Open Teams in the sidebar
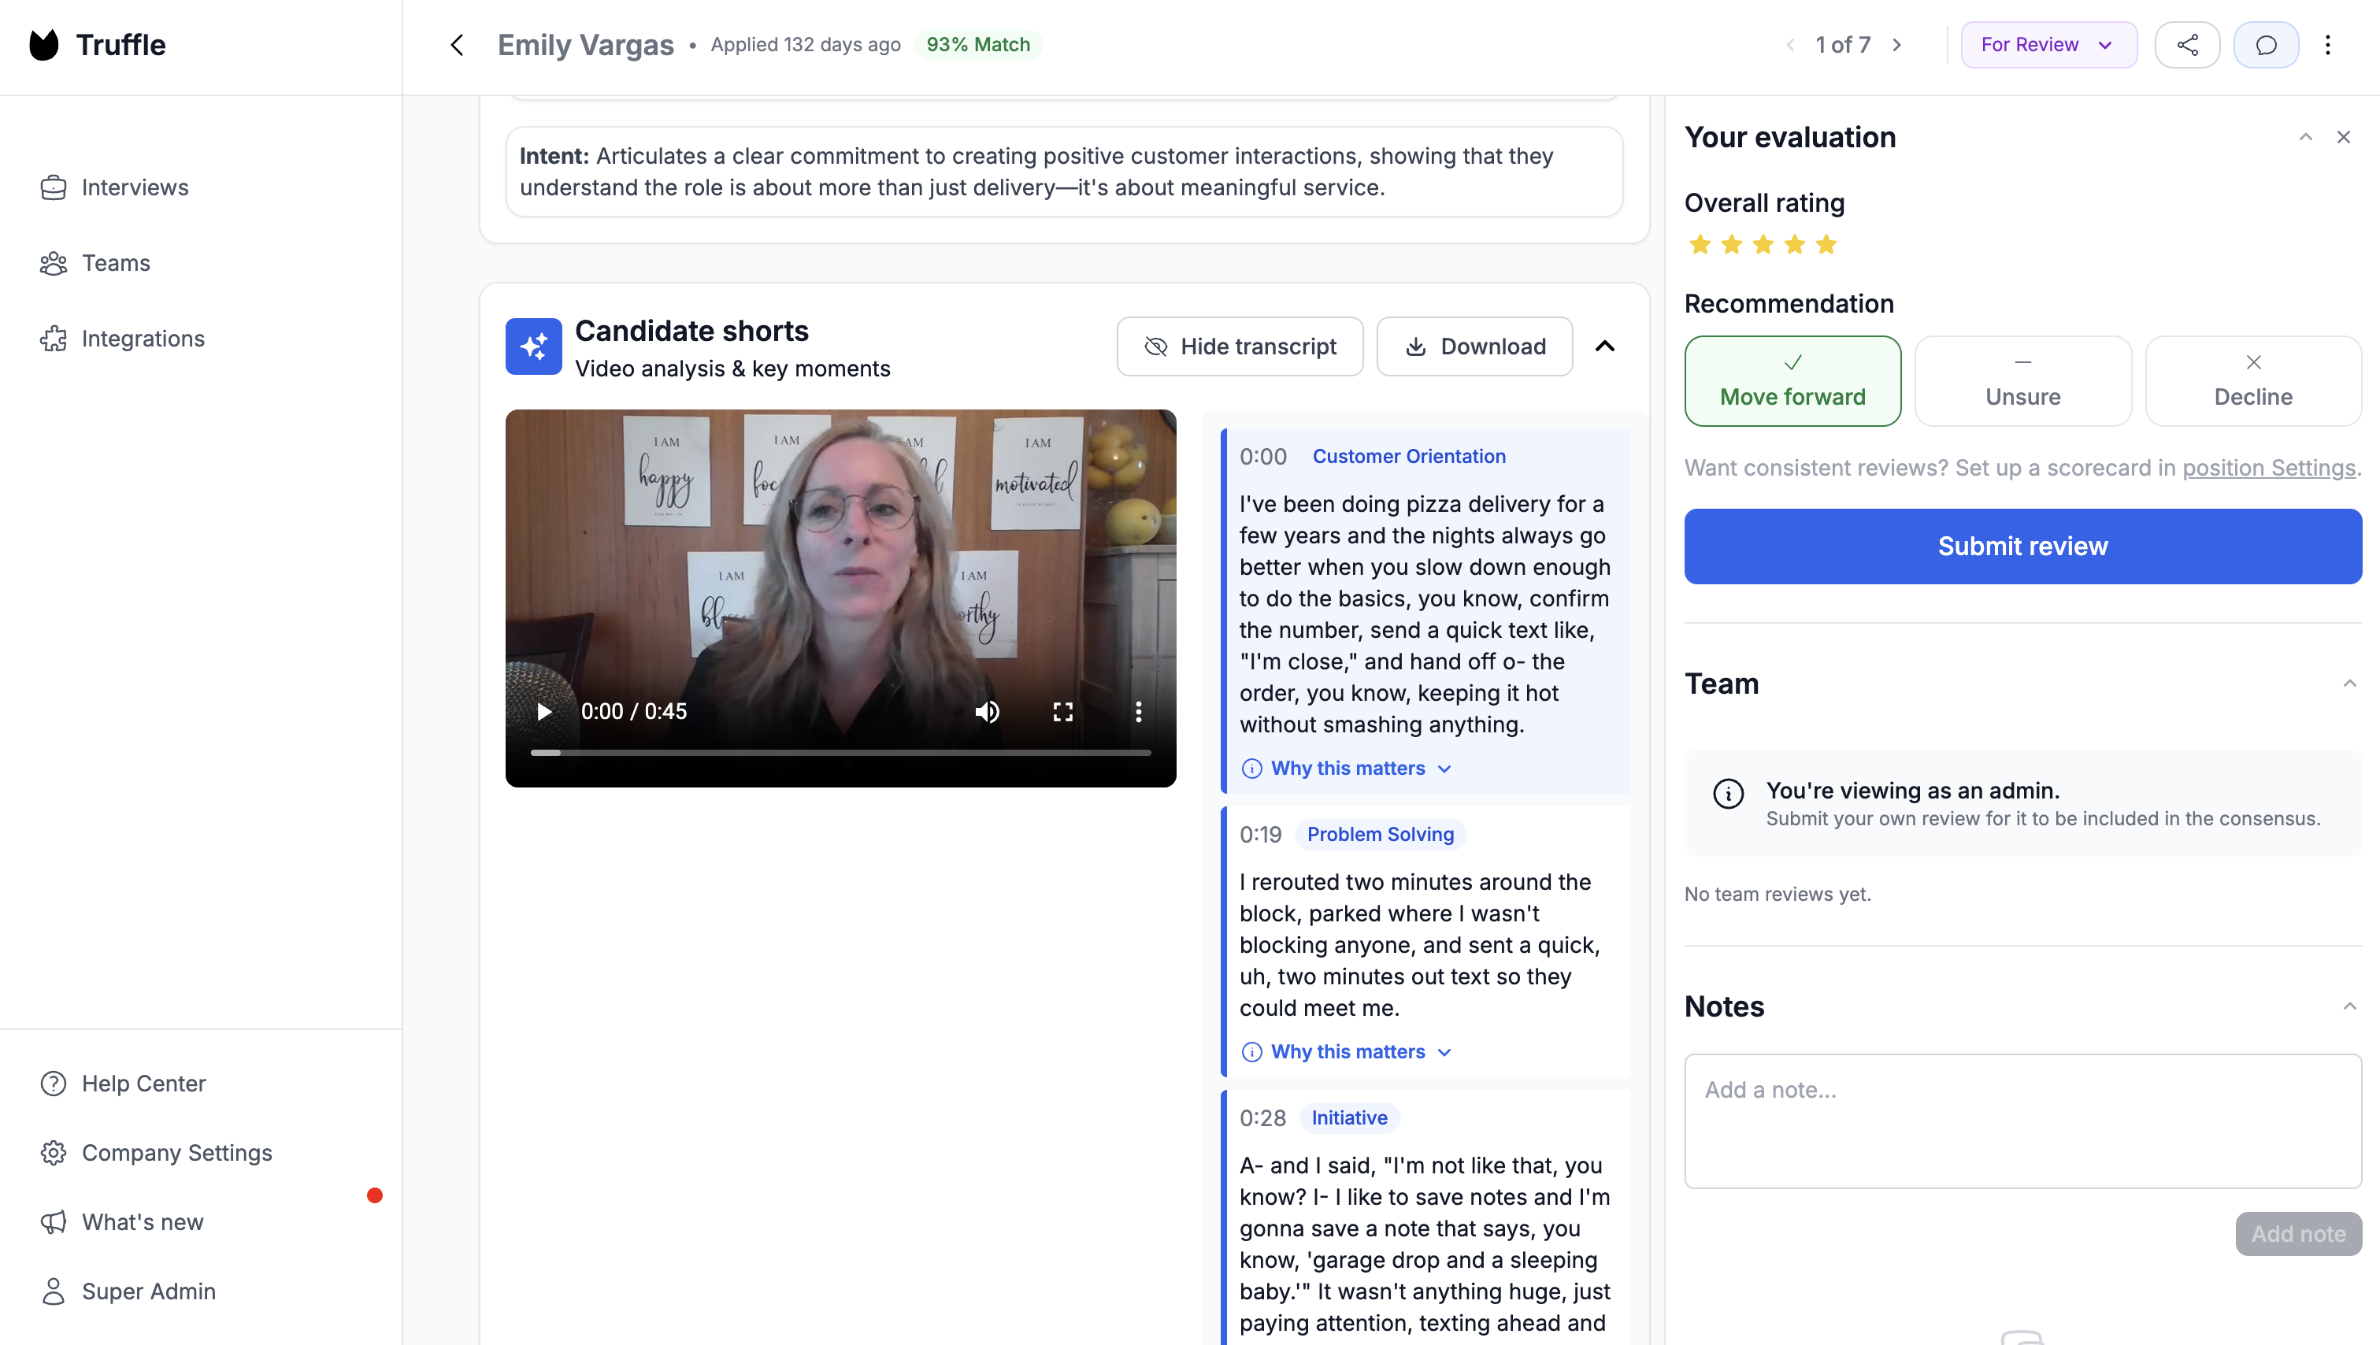Viewport: 2380px width, 1345px height. (95, 263)
